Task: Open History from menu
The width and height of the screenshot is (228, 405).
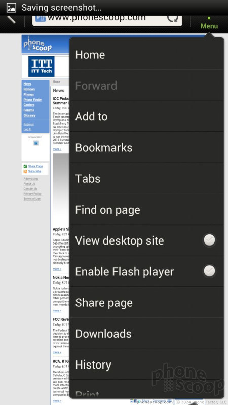Action: [x=146, y=364]
